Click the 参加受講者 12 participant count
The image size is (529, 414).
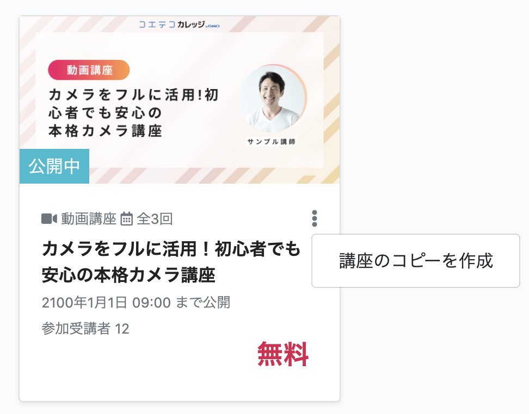point(85,329)
